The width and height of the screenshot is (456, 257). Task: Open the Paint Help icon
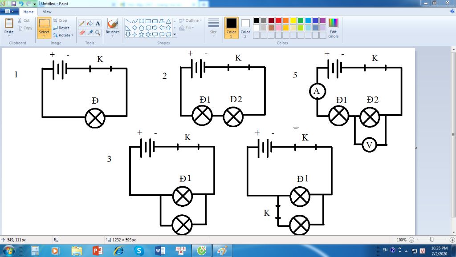(x=452, y=12)
